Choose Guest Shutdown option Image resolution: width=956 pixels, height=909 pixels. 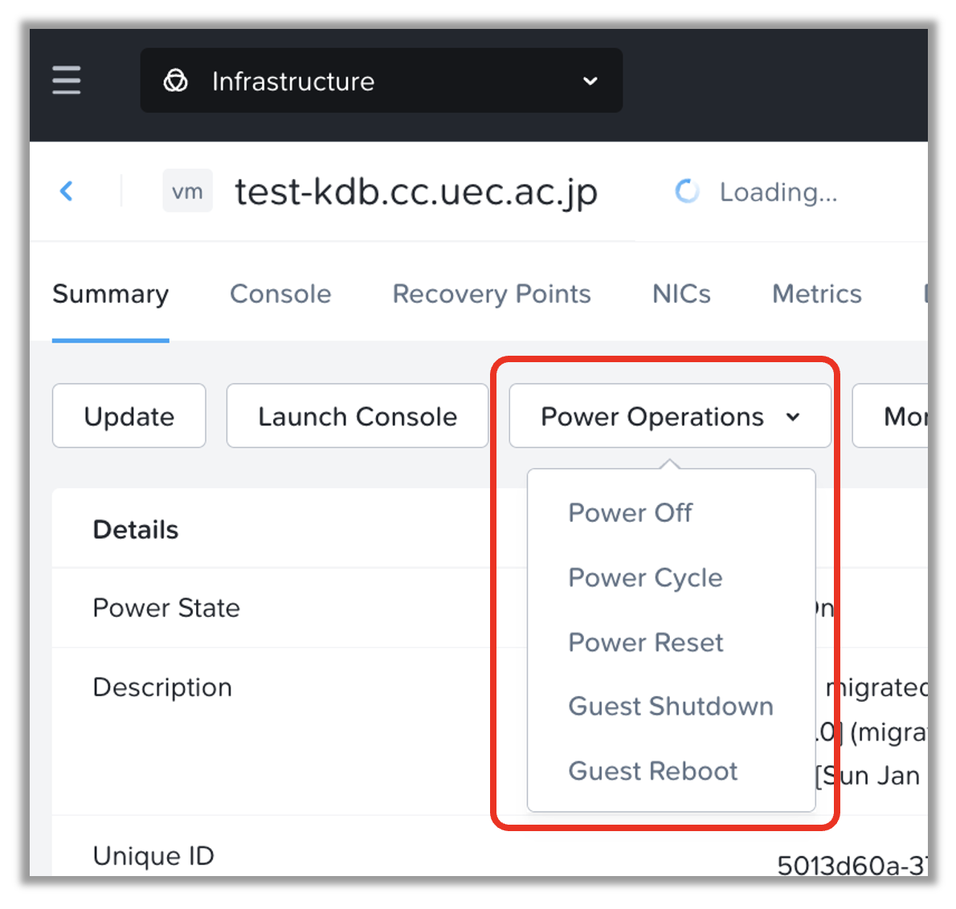(x=671, y=707)
